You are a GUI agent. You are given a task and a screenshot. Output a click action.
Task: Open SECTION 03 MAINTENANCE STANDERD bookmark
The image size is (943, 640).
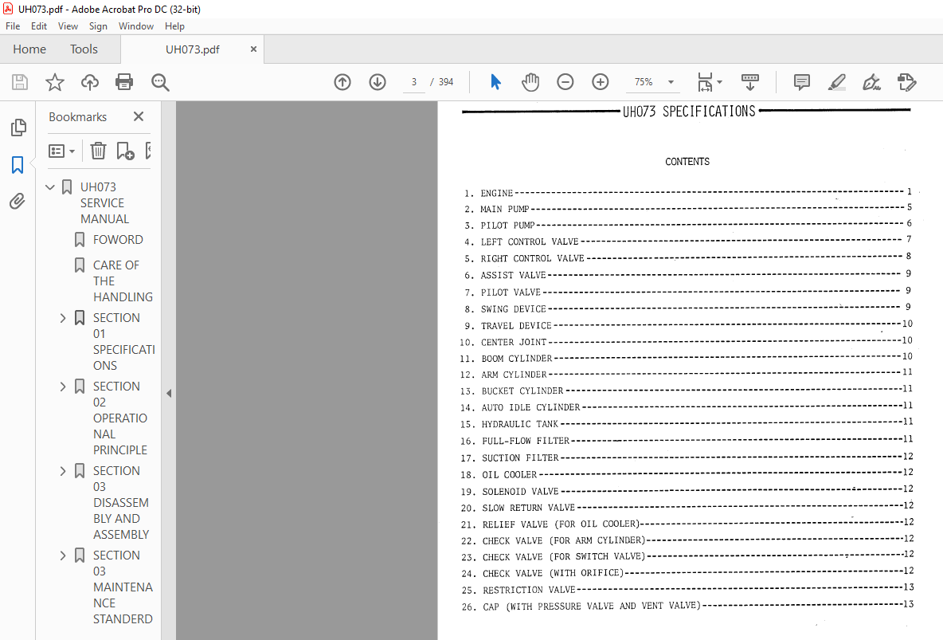pyautogui.click(x=123, y=587)
